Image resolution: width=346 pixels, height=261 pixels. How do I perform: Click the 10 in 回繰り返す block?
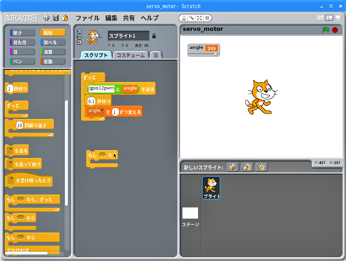(x=20, y=125)
